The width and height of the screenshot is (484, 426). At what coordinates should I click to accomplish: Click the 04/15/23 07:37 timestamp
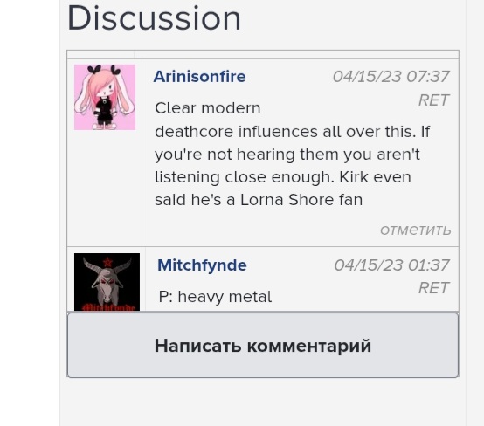pyautogui.click(x=391, y=77)
